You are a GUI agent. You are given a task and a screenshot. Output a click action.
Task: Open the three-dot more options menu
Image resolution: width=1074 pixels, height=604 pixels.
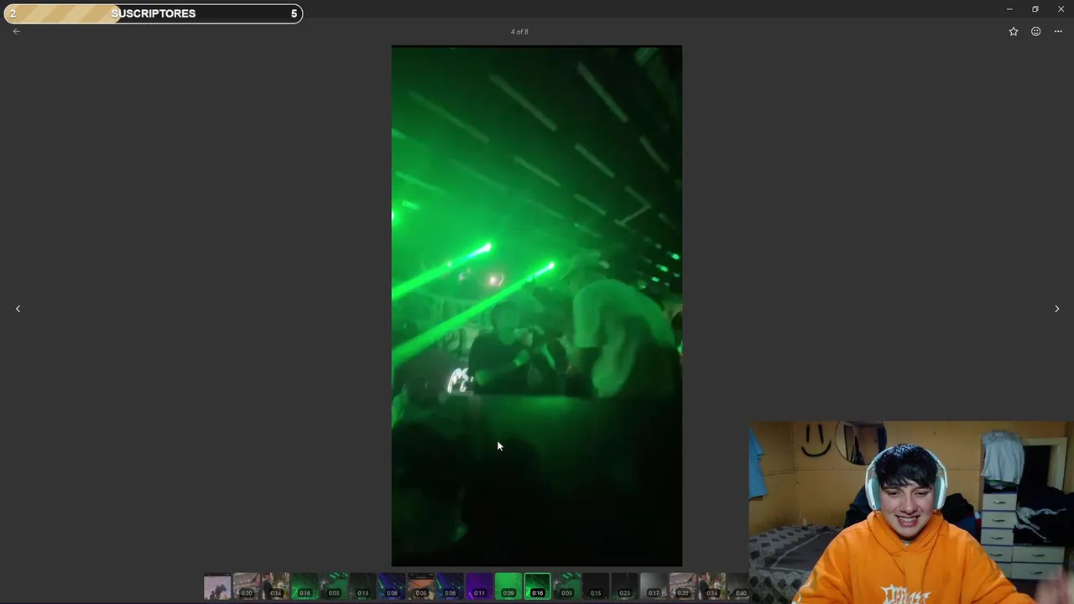(x=1058, y=31)
